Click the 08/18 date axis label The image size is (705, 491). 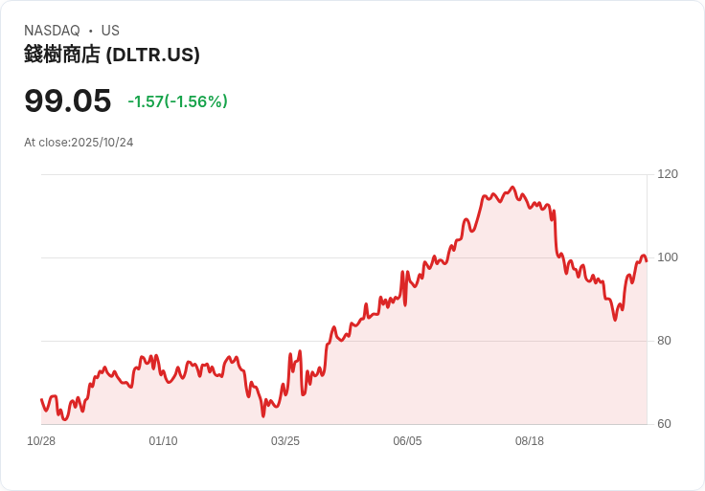point(529,441)
